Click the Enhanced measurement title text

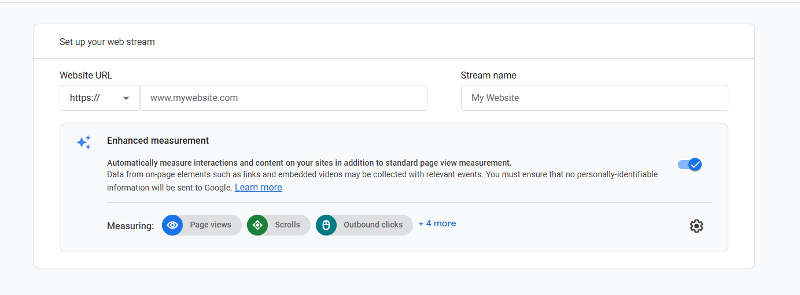coord(158,141)
